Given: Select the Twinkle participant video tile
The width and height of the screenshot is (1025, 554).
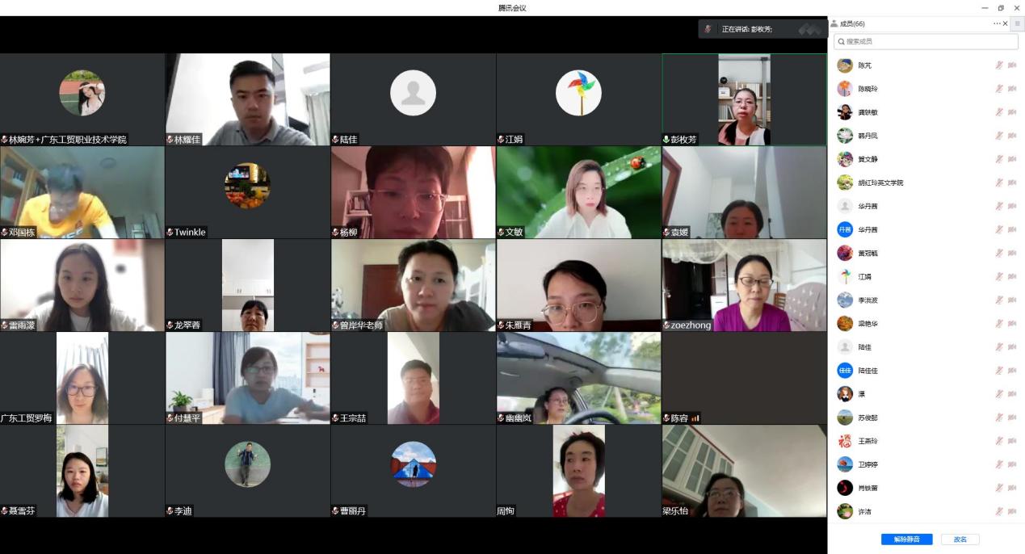Looking at the screenshot, I should point(247,192).
